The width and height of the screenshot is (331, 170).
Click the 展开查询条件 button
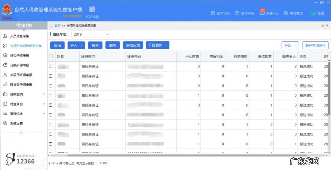pos(315,45)
